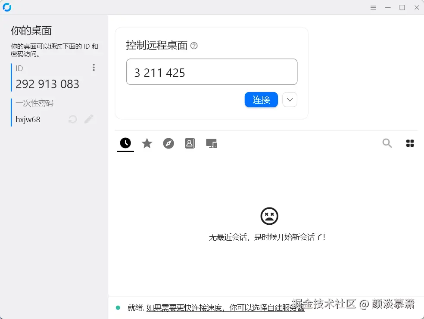The height and width of the screenshot is (319, 424).
Task: Click the self-hosted server link
Action: coord(225,308)
